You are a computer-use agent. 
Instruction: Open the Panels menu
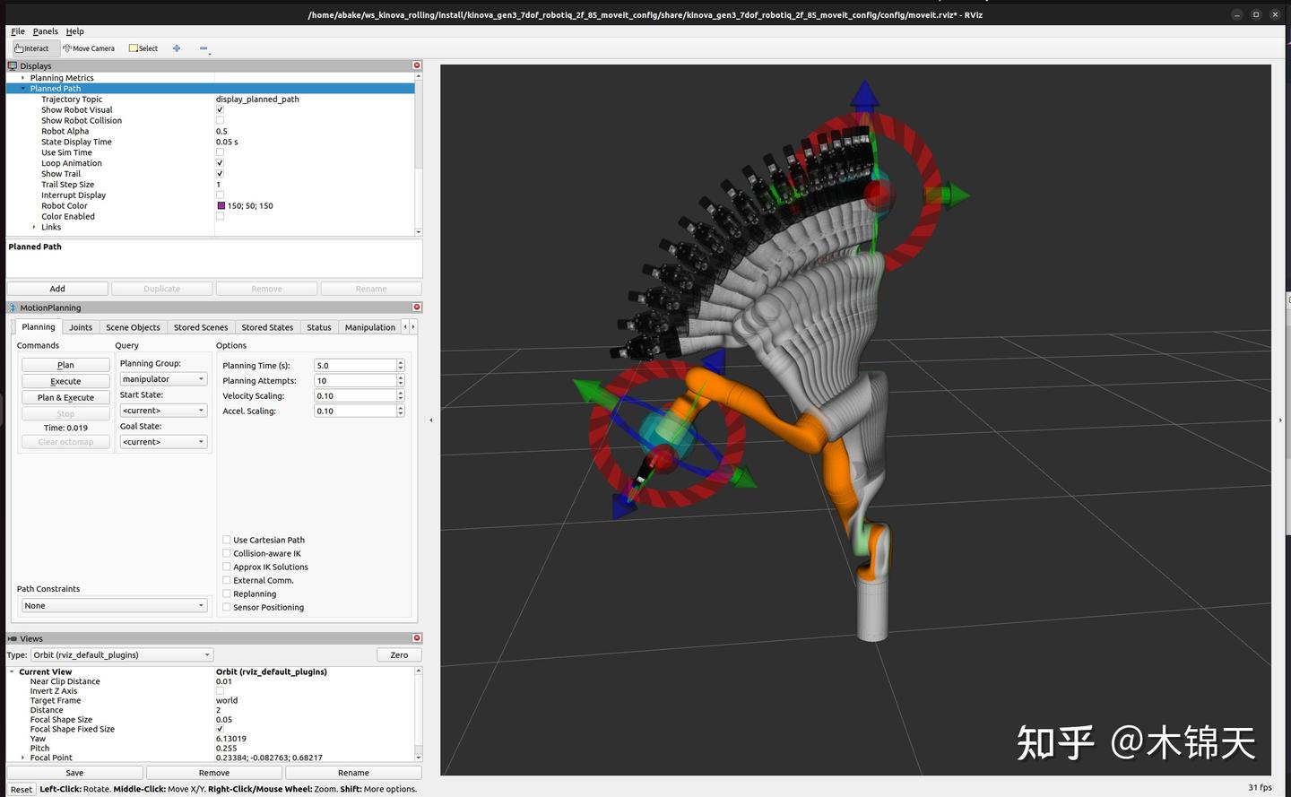pyautogui.click(x=45, y=30)
